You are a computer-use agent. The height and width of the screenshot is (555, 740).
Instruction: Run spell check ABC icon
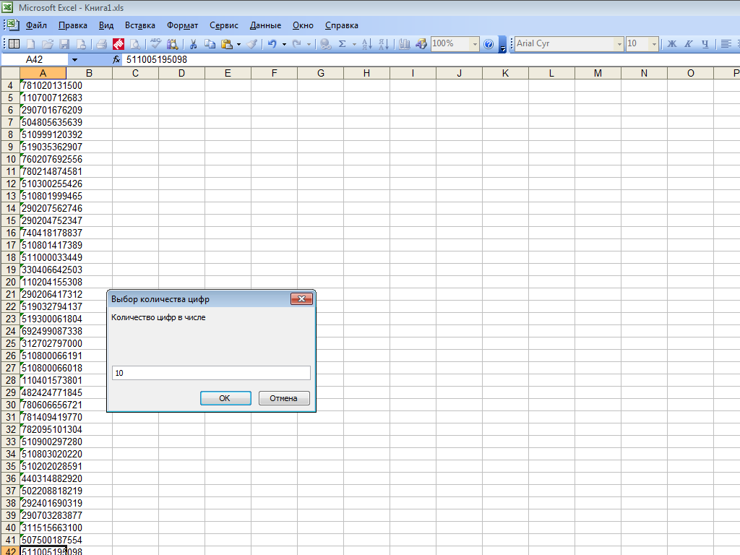pyautogui.click(x=155, y=44)
